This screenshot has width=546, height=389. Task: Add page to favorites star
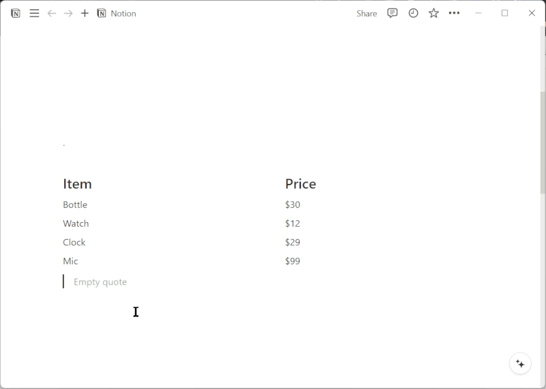click(433, 13)
